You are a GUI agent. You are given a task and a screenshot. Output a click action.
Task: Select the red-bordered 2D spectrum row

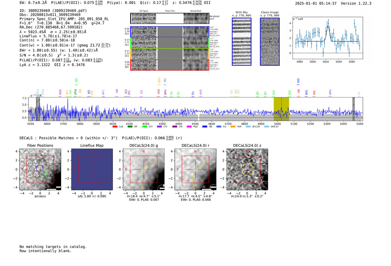click(170, 65)
